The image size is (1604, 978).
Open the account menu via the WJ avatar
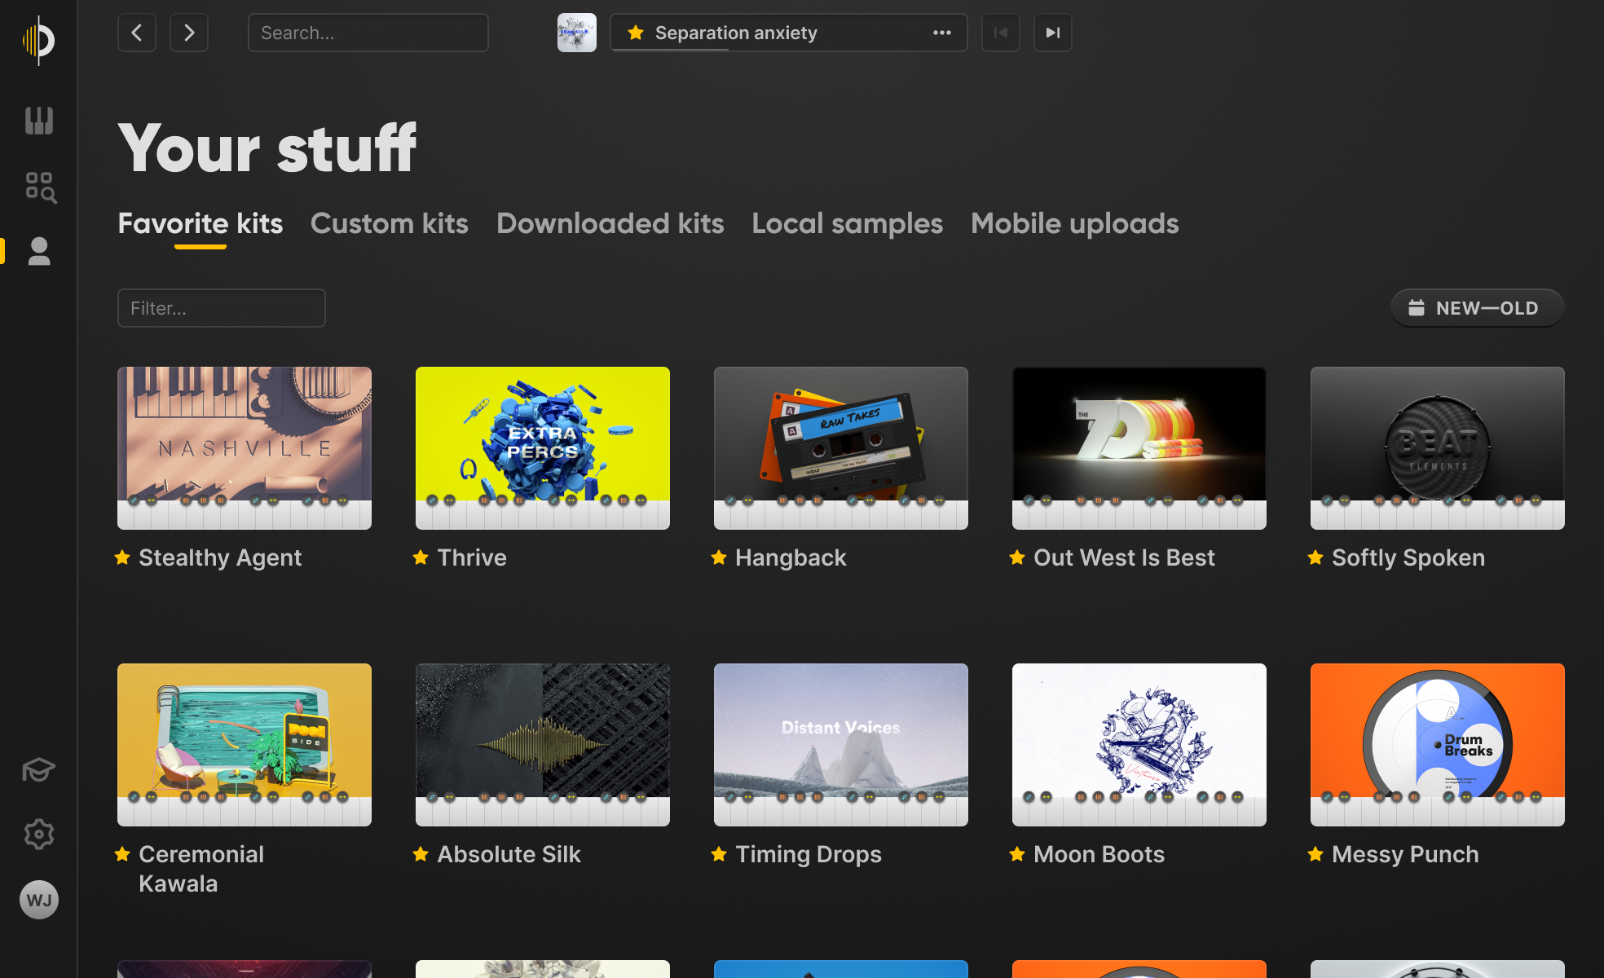click(x=38, y=900)
